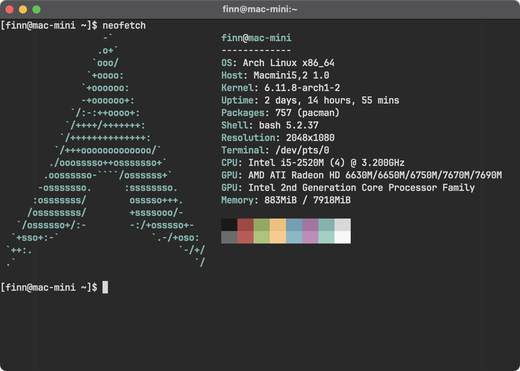Click the Uptime: 2 days line
The image size is (520, 371).
310,101
